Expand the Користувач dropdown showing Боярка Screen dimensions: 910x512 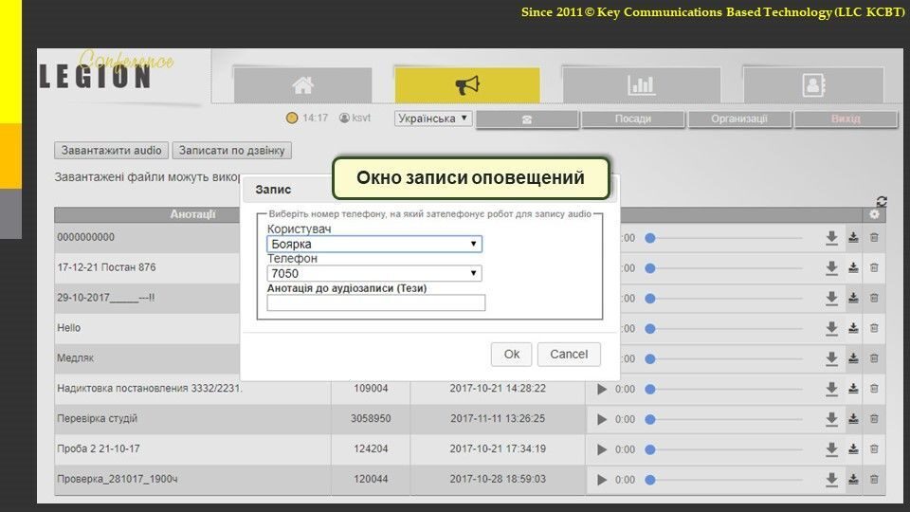(374, 245)
